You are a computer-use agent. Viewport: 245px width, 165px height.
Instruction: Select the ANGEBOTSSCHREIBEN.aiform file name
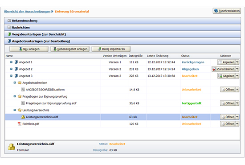(x=45, y=90)
